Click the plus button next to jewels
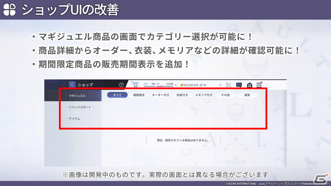Screen dimensions: 331x186 [x=220, y=85]
